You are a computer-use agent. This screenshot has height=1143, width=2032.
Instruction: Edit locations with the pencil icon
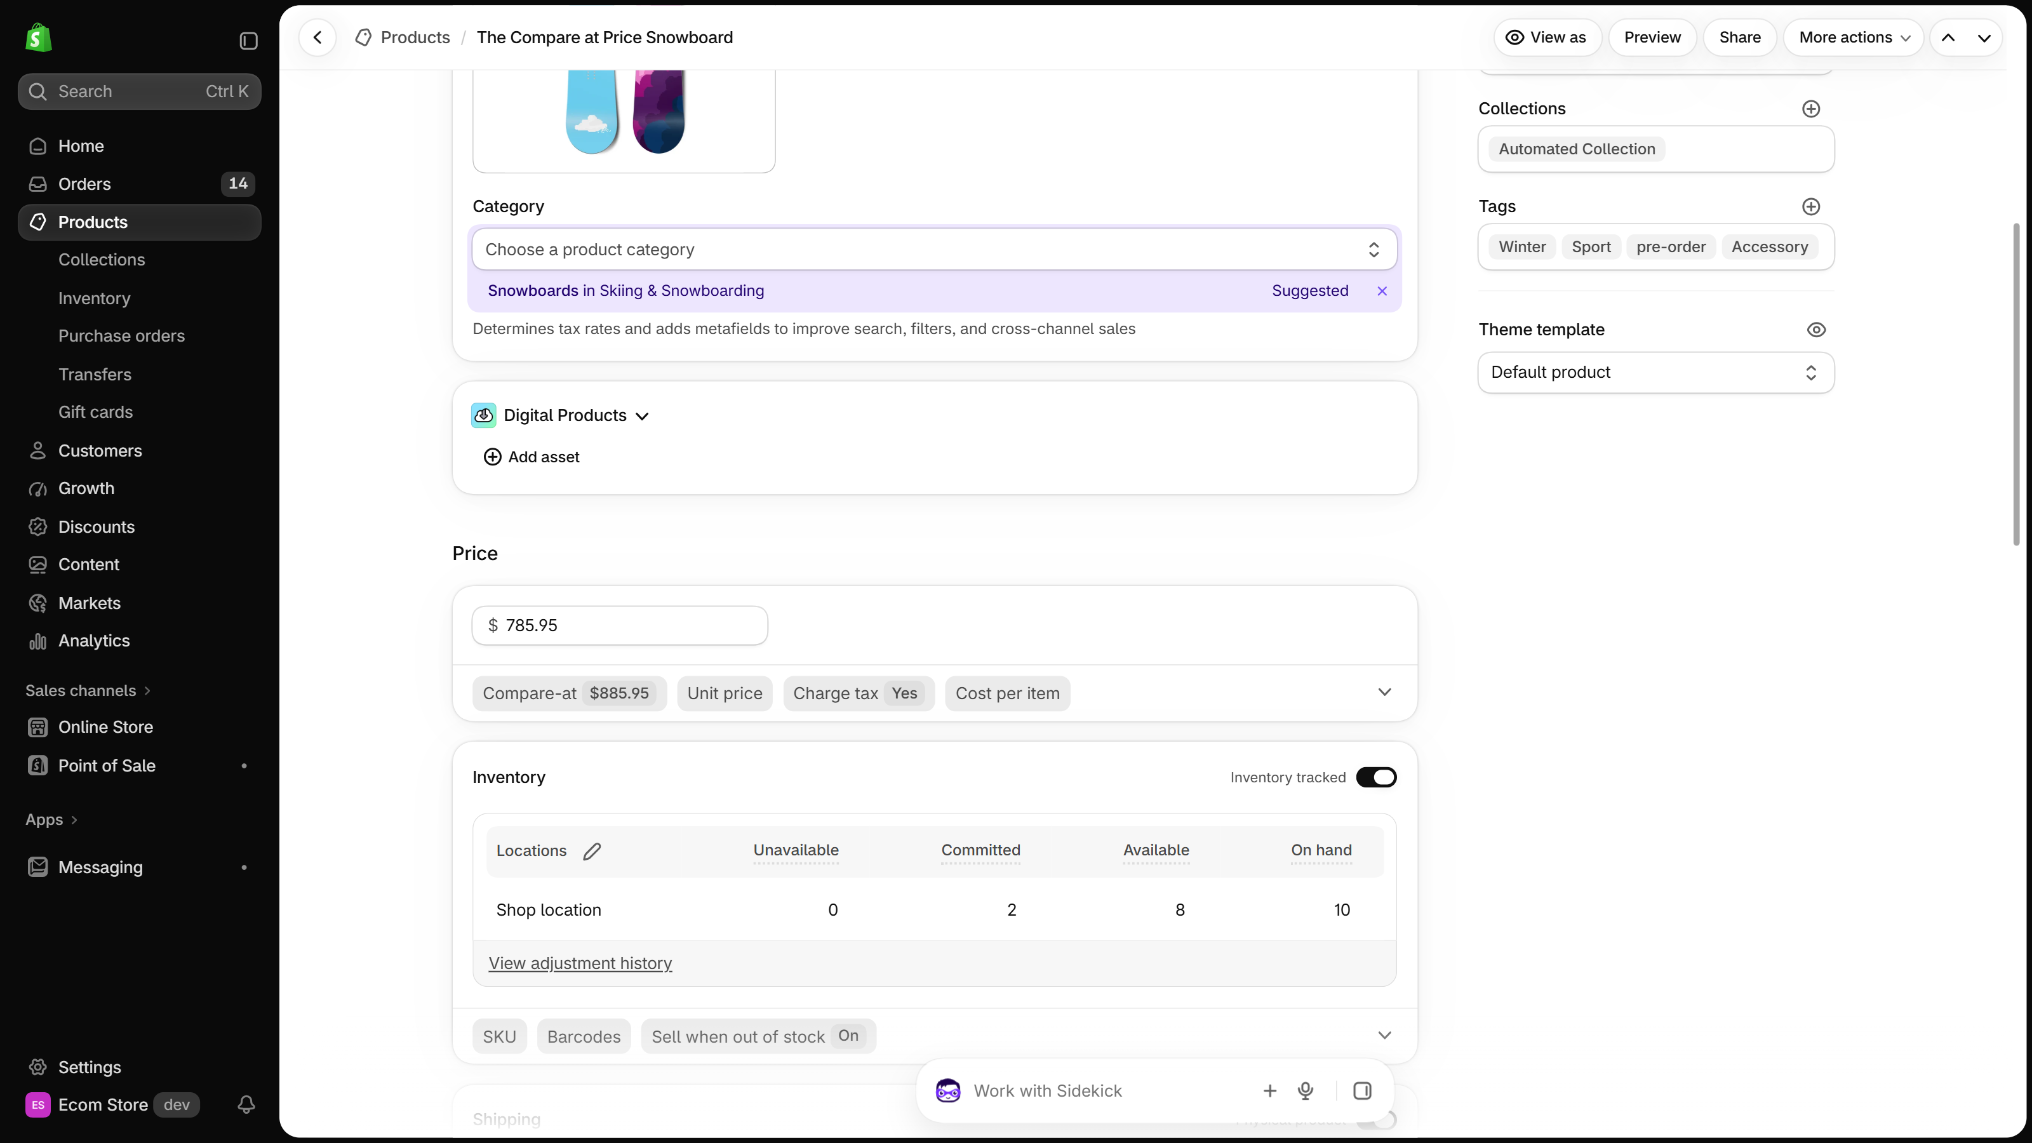tap(592, 851)
